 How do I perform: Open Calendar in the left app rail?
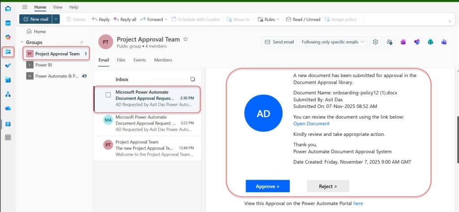coord(8,23)
